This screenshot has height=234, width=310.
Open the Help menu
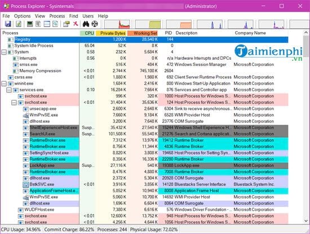tap(103, 16)
